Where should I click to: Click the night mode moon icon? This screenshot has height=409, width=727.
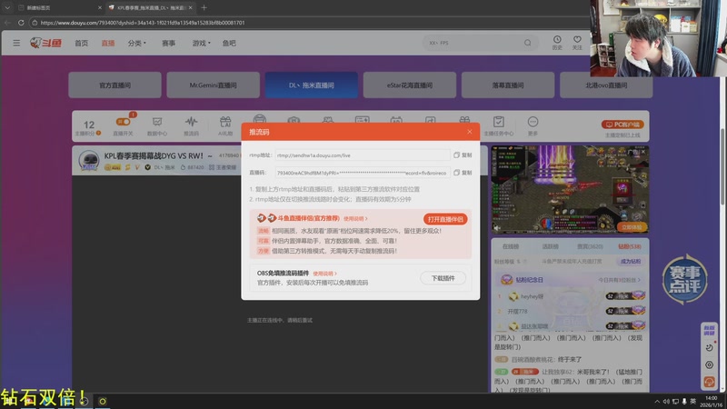[709, 348]
